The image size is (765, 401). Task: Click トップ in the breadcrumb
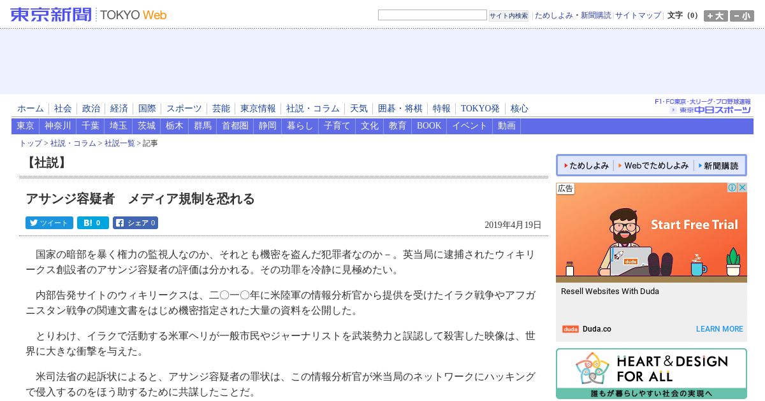(x=31, y=143)
